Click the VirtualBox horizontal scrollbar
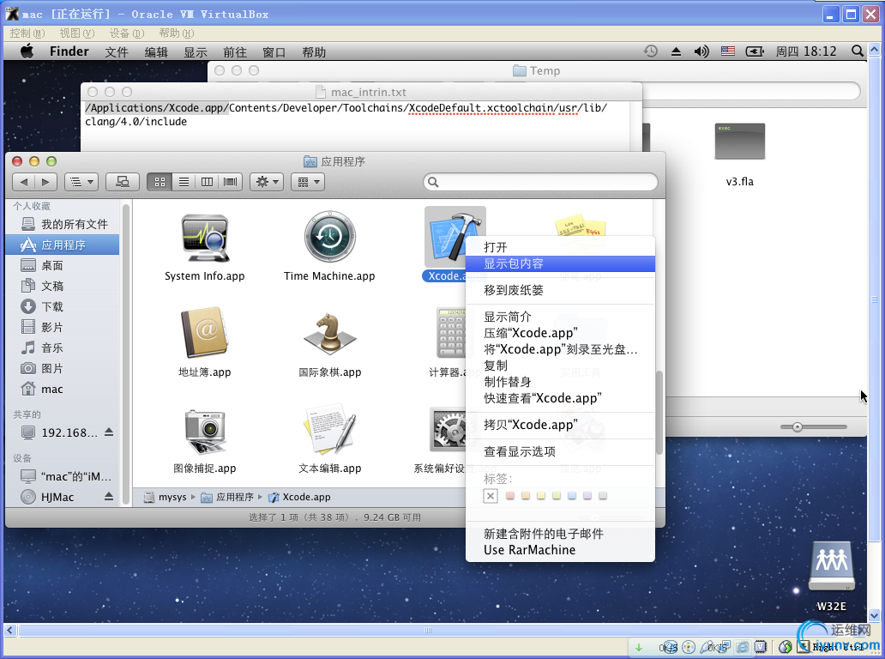This screenshot has height=659, width=885. [427, 630]
